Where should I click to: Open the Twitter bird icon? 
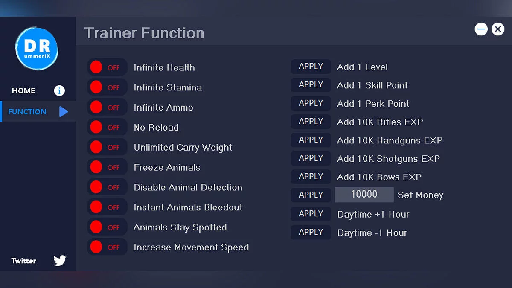tap(60, 261)
